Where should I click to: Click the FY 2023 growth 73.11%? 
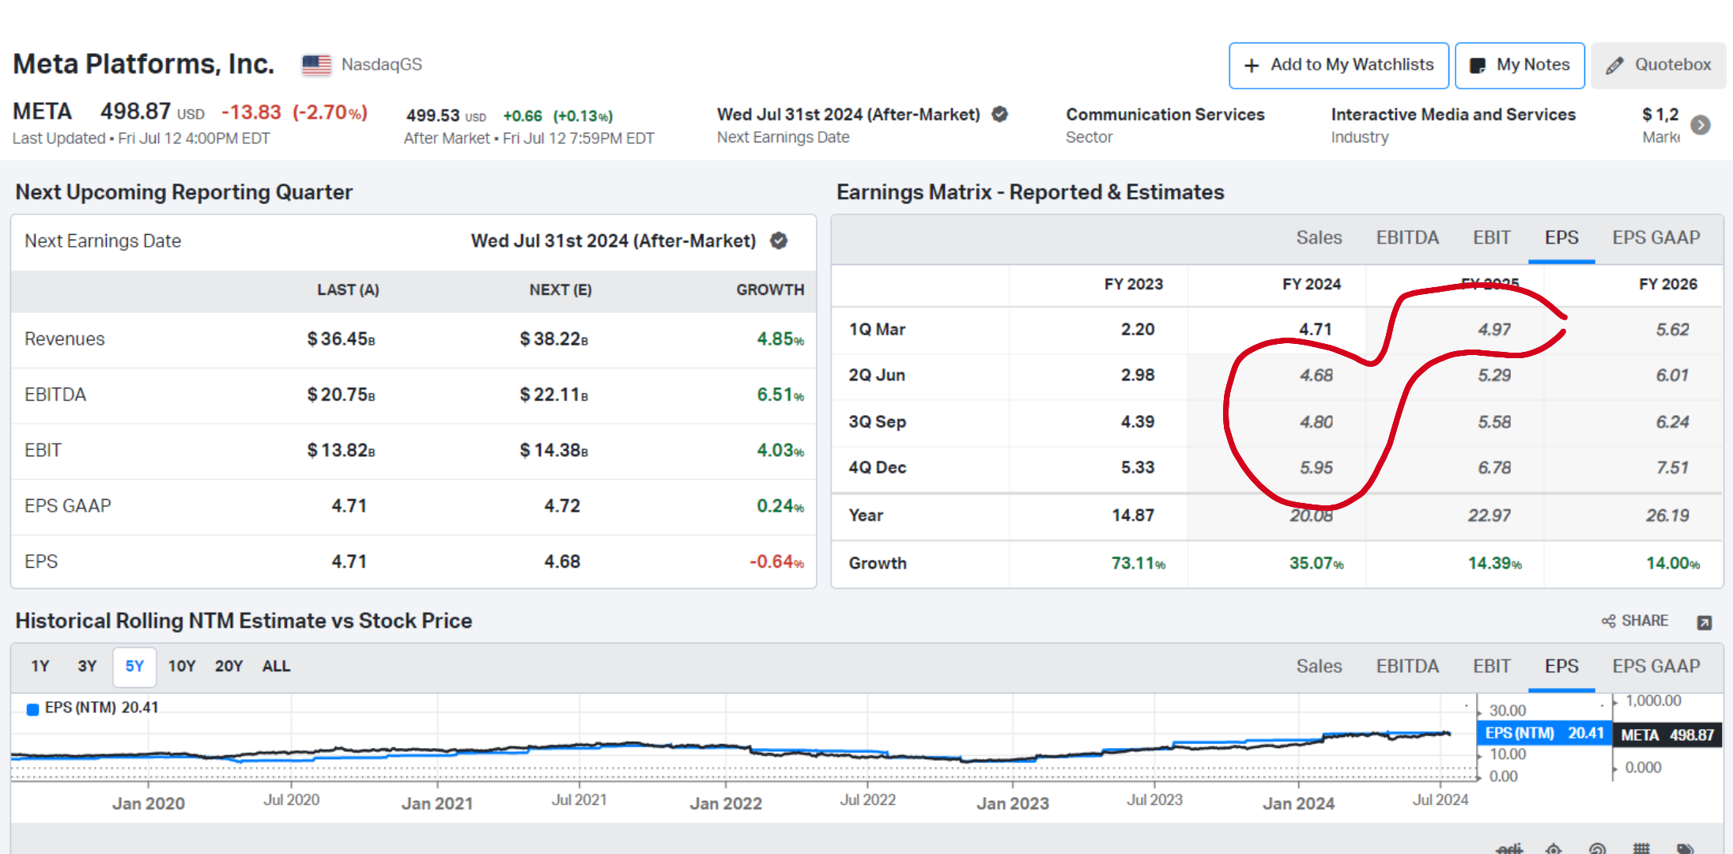1138,564
